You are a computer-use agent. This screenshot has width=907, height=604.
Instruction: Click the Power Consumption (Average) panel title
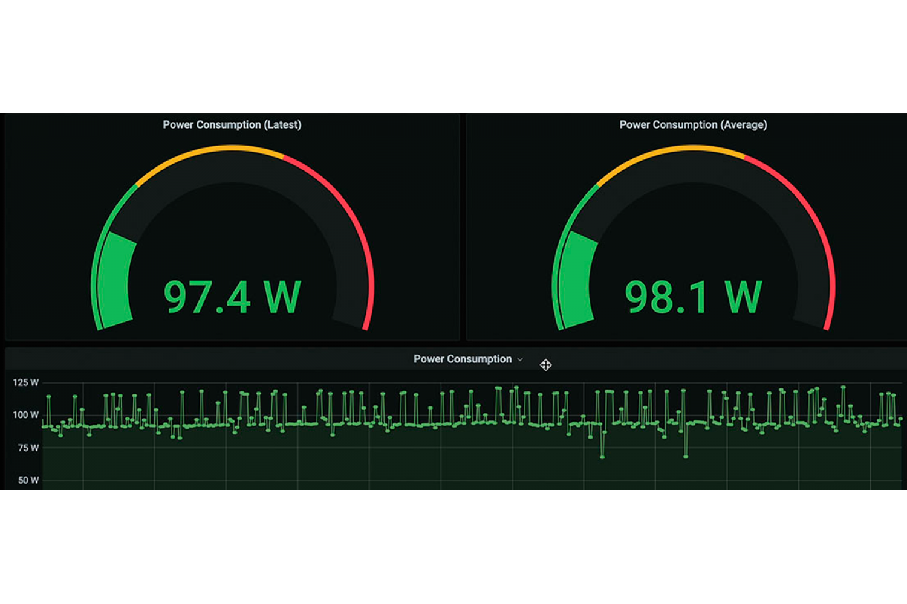(693, 125)
